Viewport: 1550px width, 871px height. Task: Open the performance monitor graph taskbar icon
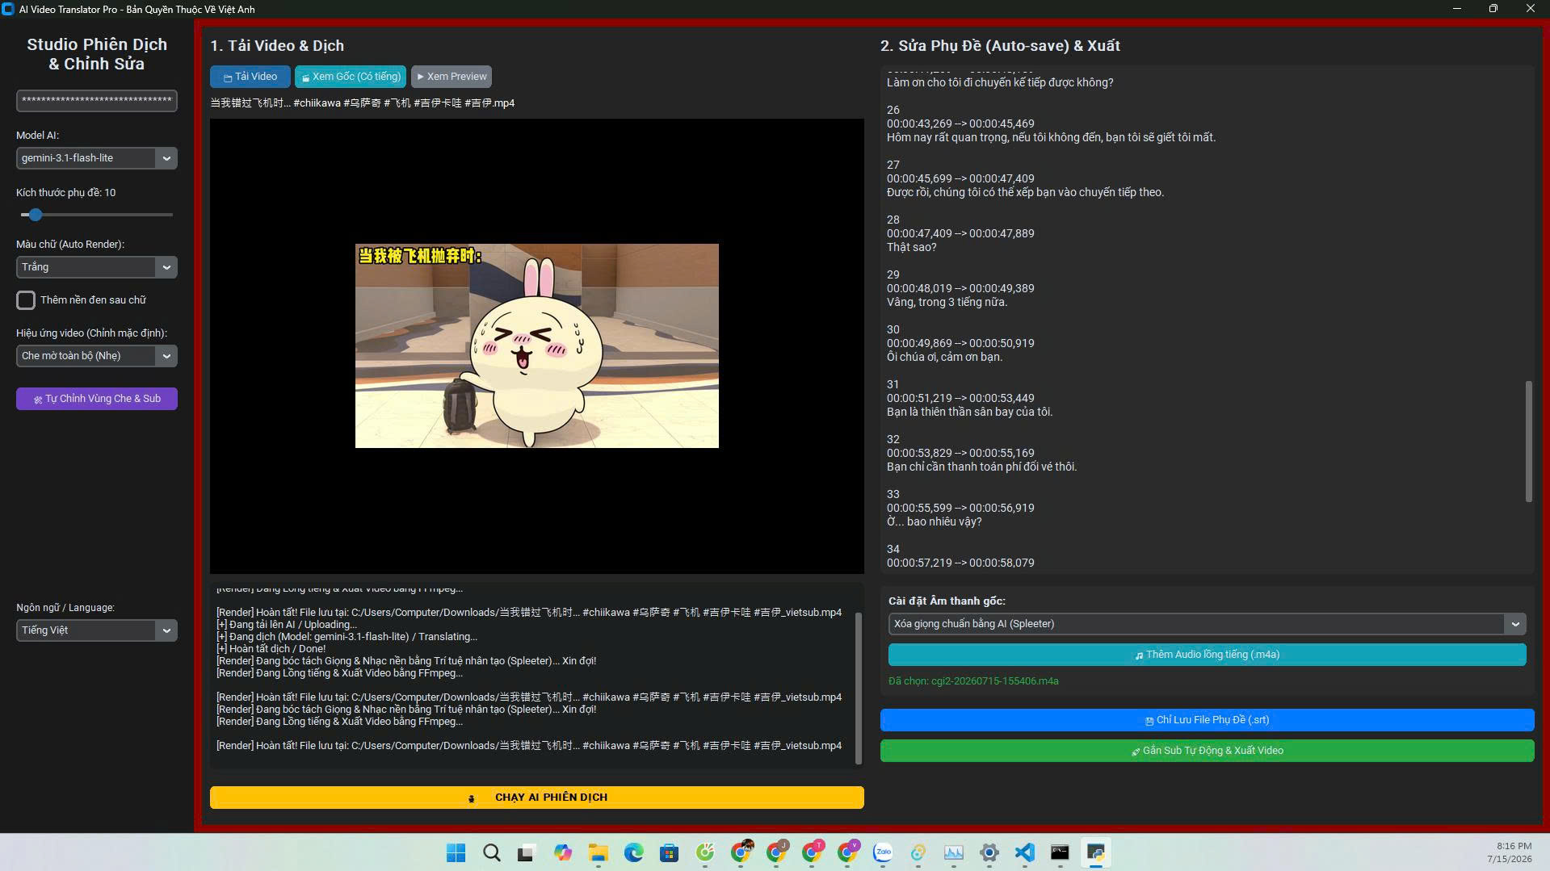click(954, 853)
